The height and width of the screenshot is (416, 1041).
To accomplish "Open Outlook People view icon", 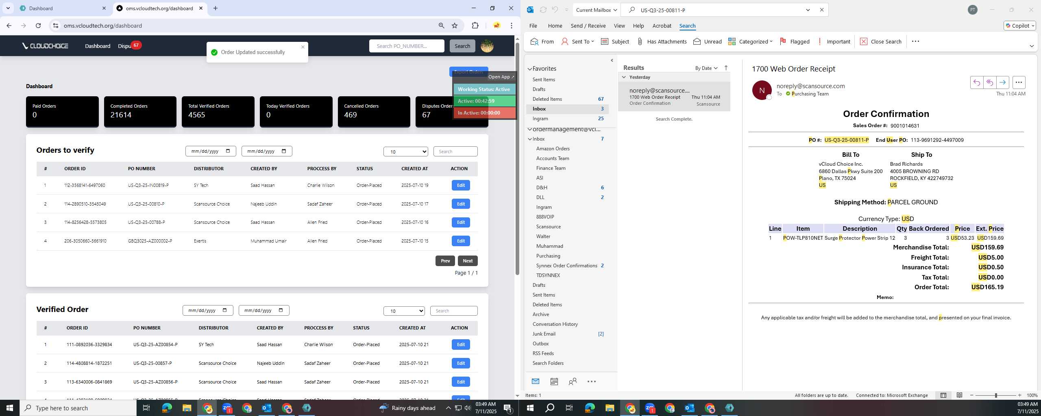I will (573, 381).
